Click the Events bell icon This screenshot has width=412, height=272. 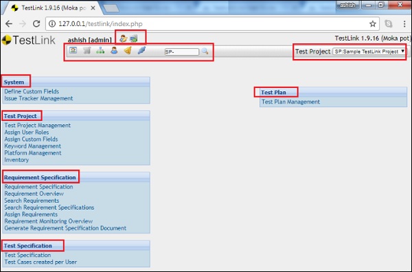pyautogui.click(x=128, y=50)
